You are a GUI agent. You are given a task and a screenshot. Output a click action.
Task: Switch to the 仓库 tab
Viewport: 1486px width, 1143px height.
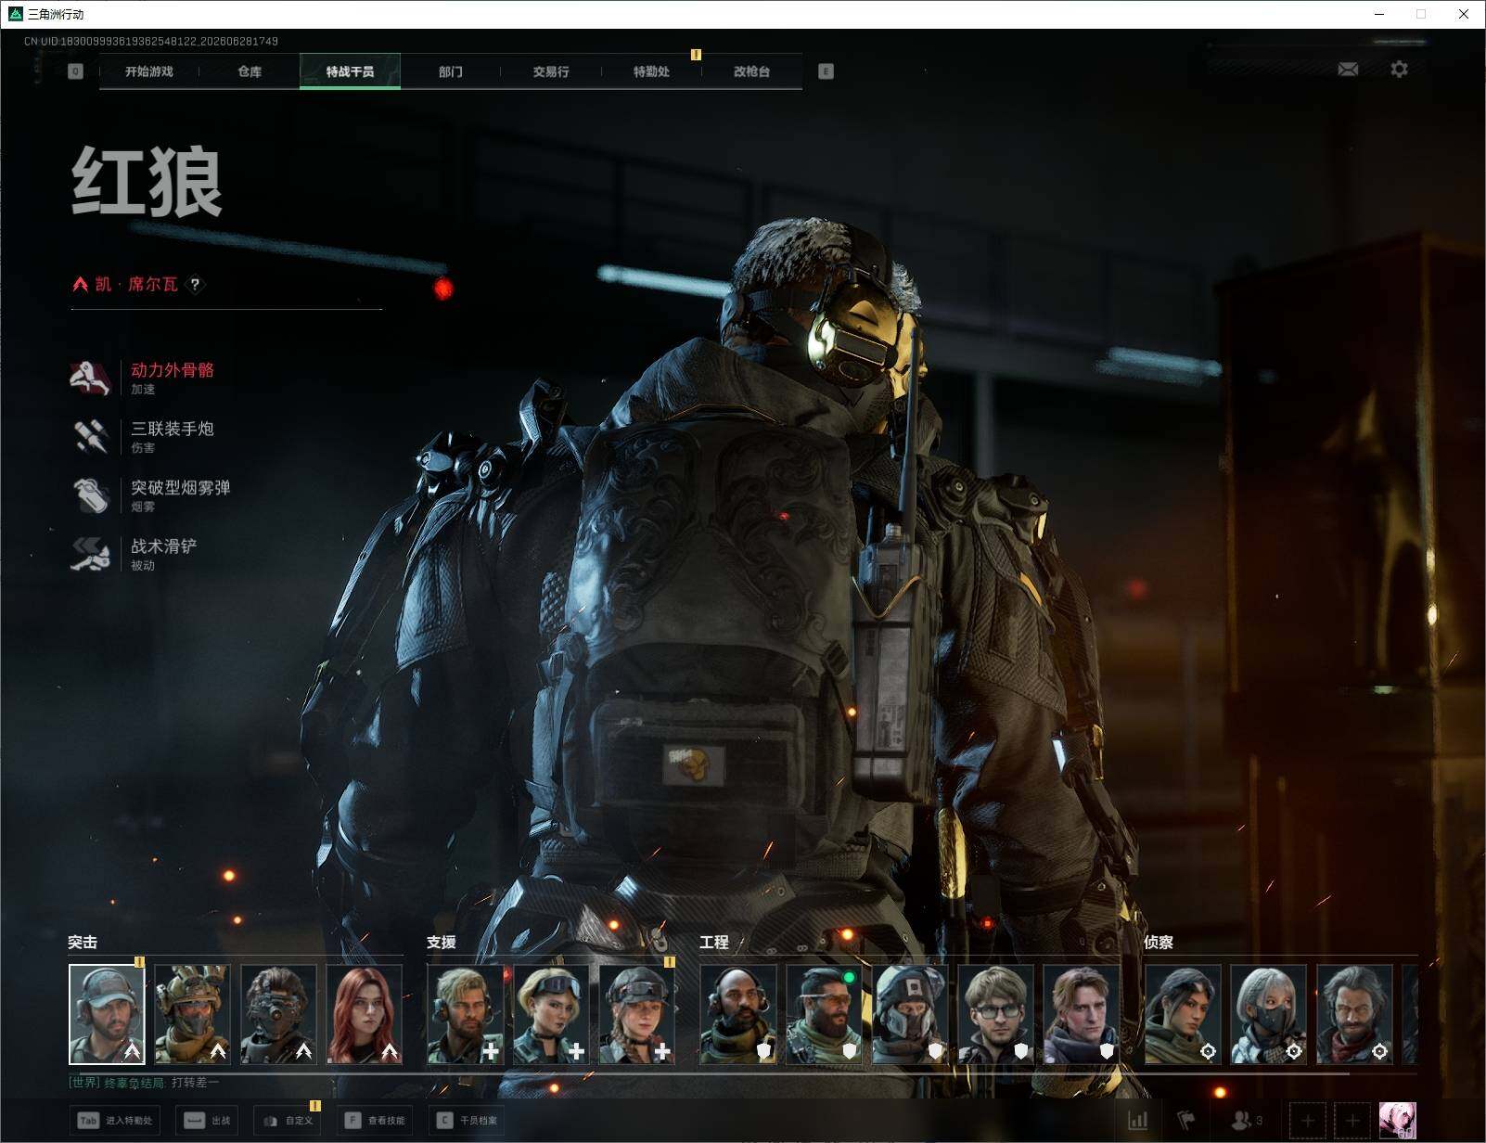click(x=250, y=71)
